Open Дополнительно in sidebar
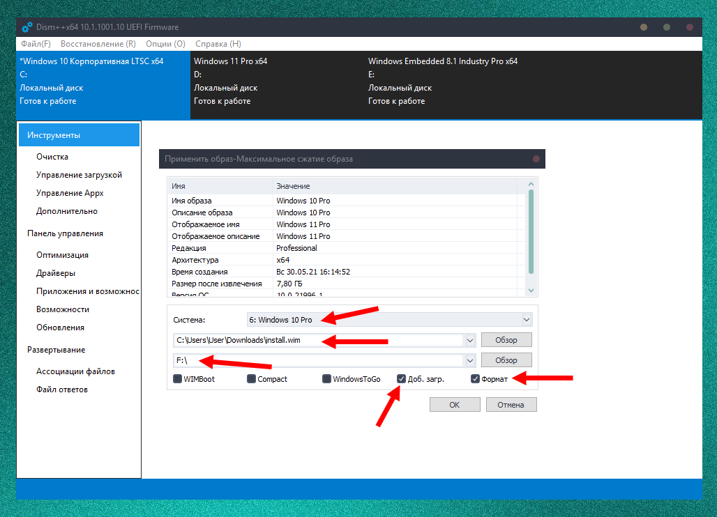Screen dimensions: 717x517 click(x=67, y=211)
